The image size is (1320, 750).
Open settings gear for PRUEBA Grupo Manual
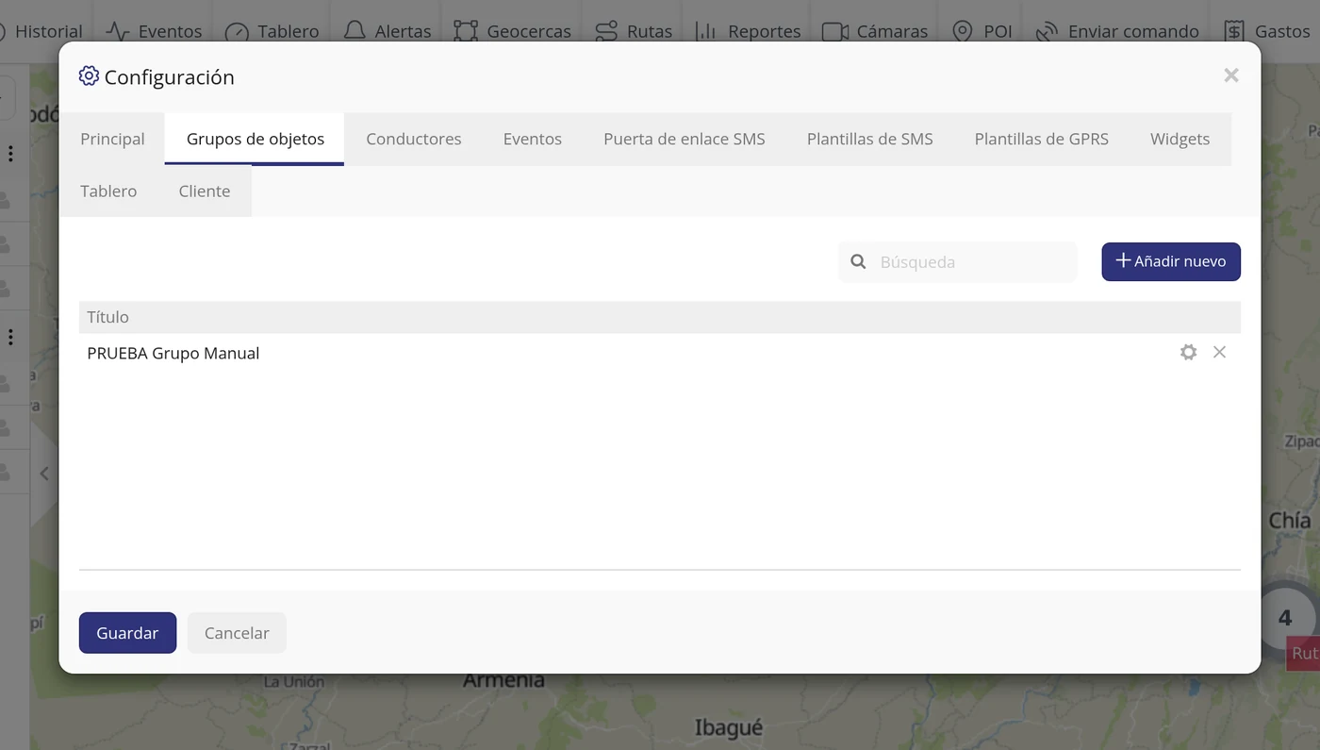pyautogui.click(x=1188, y=352)
